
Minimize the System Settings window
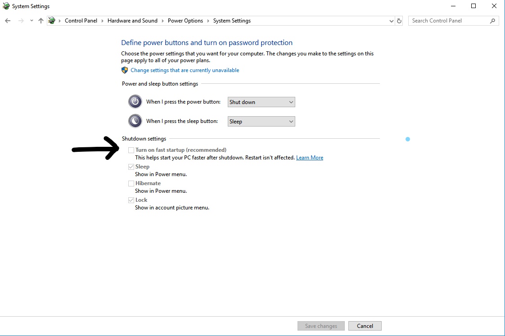tap(453, 6)
